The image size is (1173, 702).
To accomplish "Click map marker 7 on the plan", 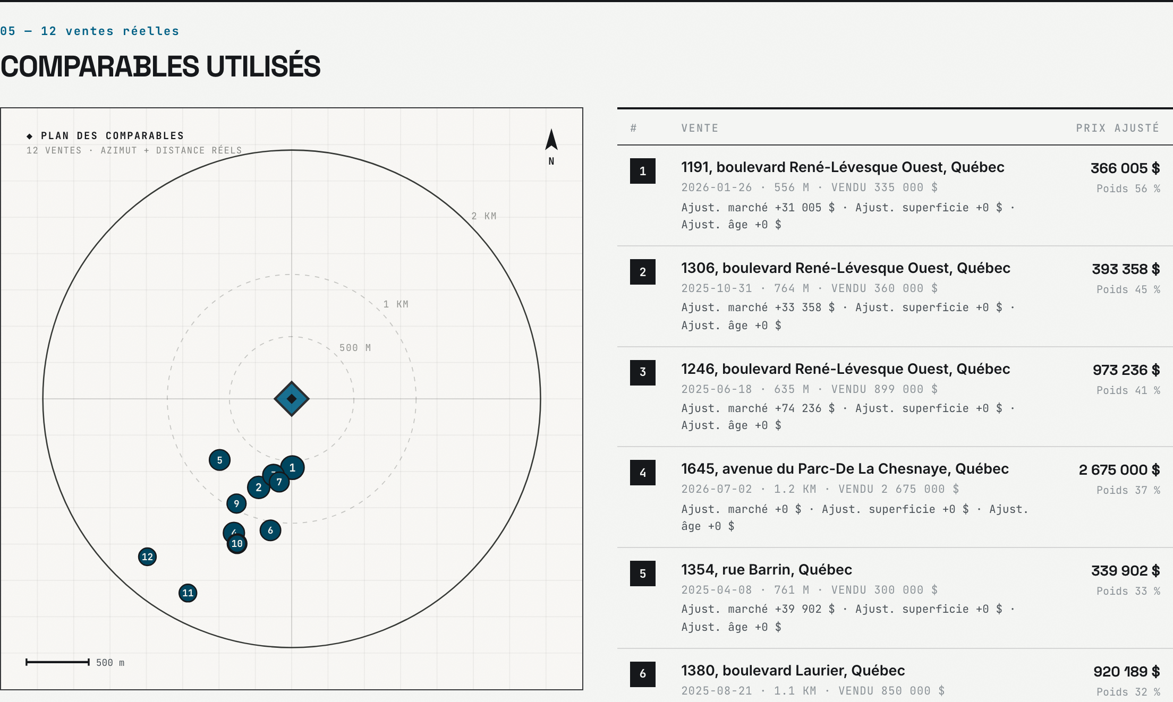I will coord(279,482).
